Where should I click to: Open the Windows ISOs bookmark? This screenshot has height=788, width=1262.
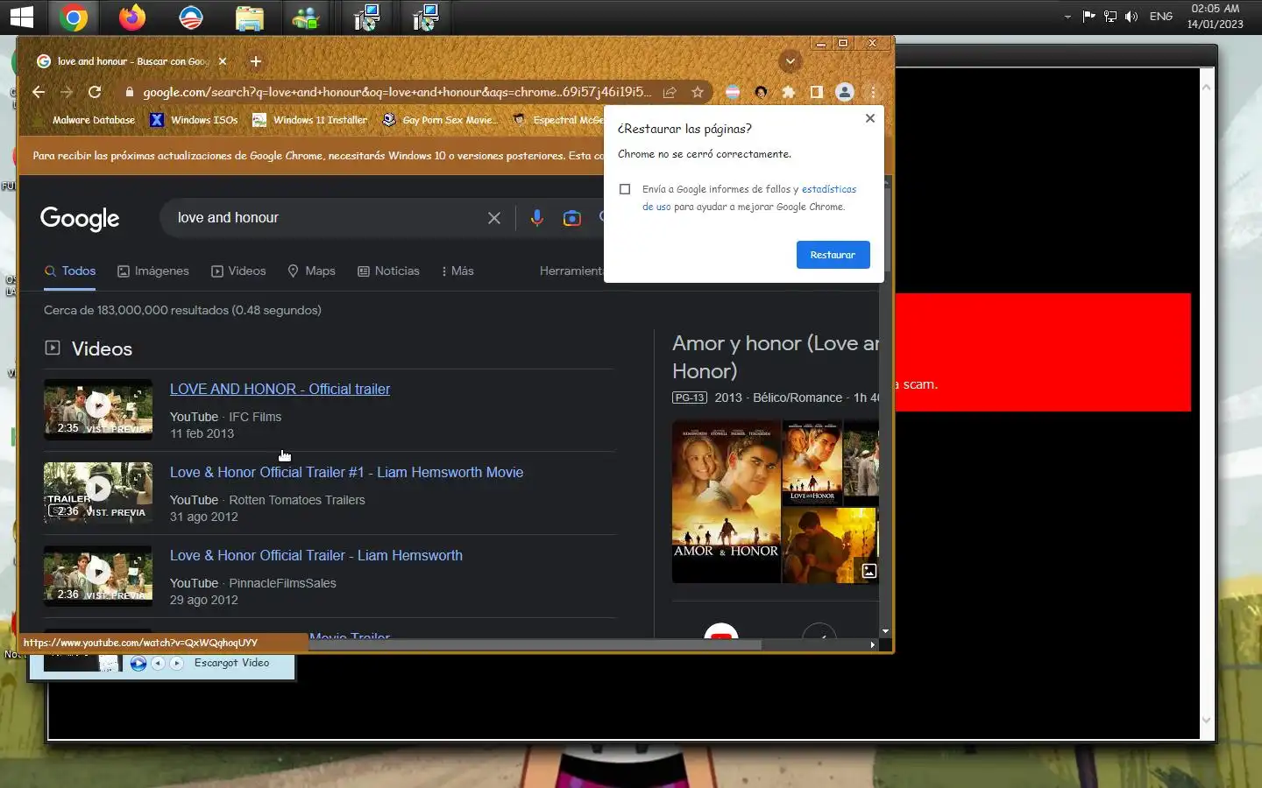point(195,120)
